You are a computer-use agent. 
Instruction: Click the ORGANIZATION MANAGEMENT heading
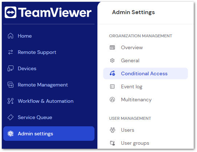(x=140, y=36)
